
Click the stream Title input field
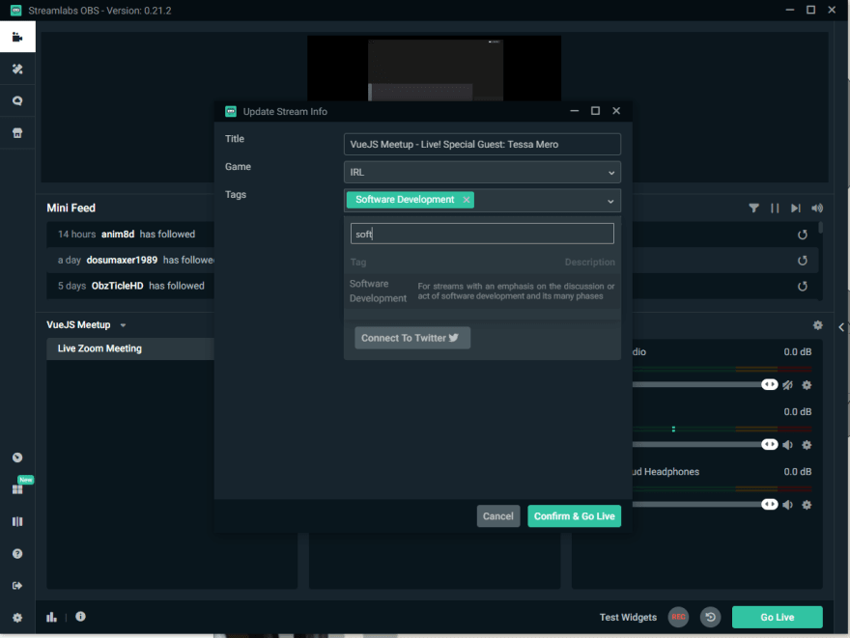point(482,144)
